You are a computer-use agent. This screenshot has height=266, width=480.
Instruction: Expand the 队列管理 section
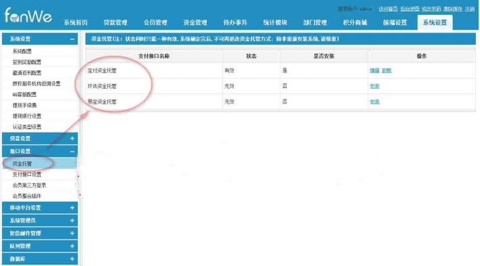40,246
